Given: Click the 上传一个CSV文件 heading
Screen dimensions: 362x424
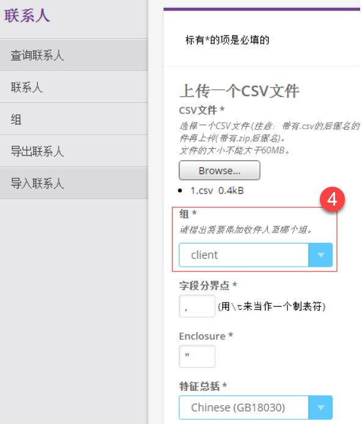Looking at the screenshot, I should click(239, 91).
